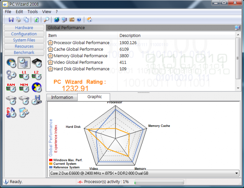
Task: Select the MP3 compression benchmark icon
Action: tap(11, 113)
